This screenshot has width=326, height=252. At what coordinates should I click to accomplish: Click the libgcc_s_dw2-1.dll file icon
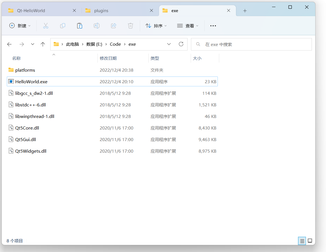coord(11,93)
